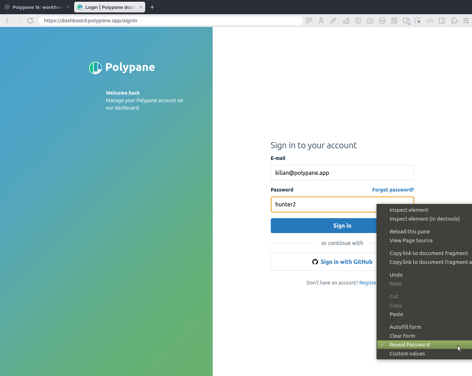Open the pane layout icon in toolbar
The height and width of the screenshot is (376, 472).
[x=309, y=21]
